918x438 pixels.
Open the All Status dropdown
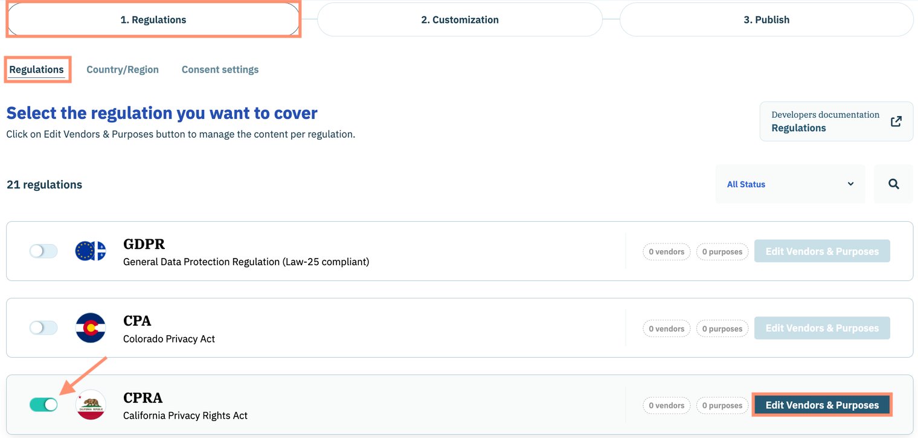[x=789, y=184]
